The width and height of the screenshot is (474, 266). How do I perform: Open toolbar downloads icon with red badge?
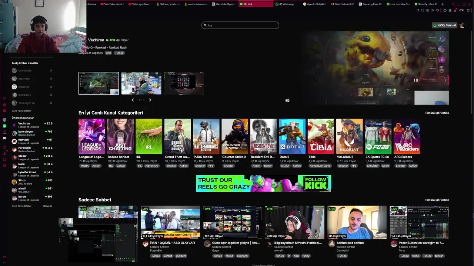[x=455, y=10]
